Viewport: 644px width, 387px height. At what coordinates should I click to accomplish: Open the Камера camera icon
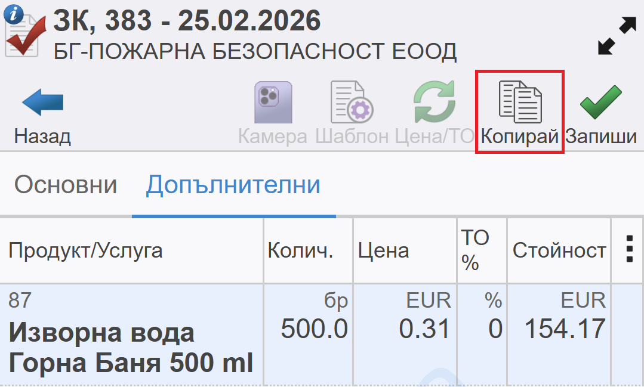pos(273,103)
